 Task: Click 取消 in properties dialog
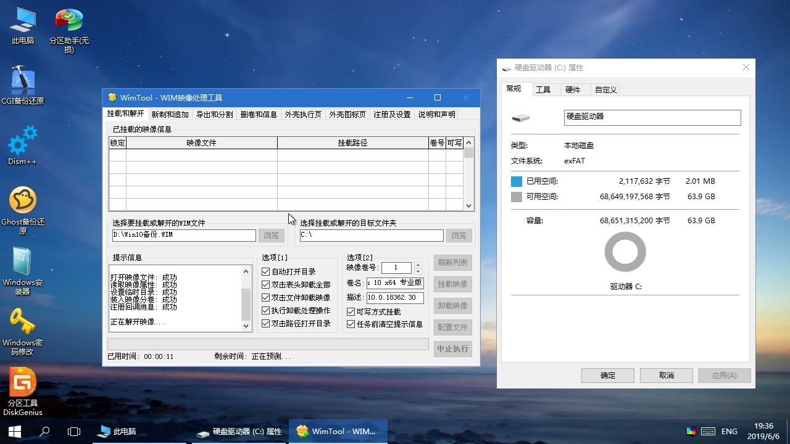point(667,376)
